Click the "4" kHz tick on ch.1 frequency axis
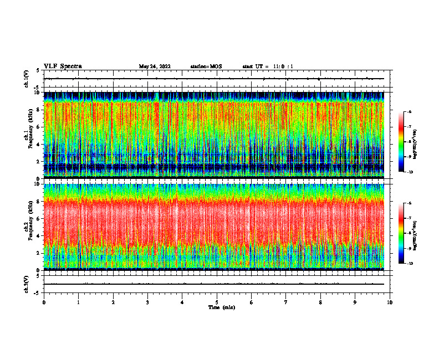Image resolution: width=439 pixels, height=339 pixels. pos(39,145)
